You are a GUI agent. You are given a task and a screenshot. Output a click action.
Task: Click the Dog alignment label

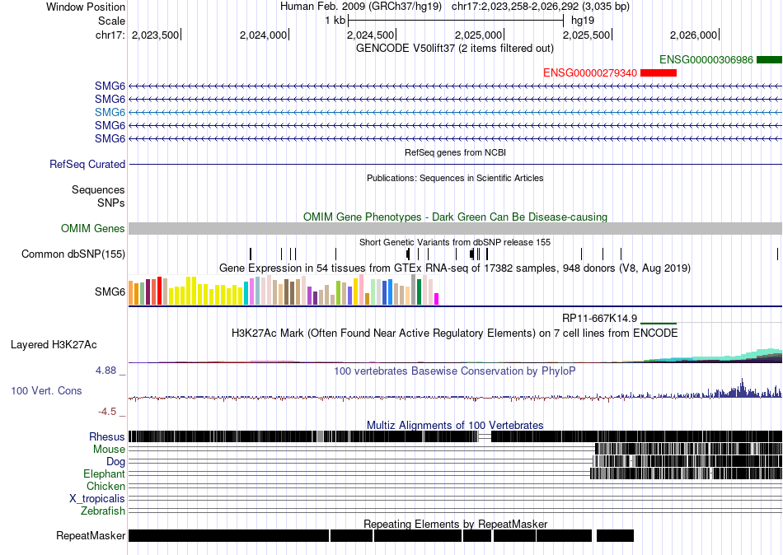[115, 462]
